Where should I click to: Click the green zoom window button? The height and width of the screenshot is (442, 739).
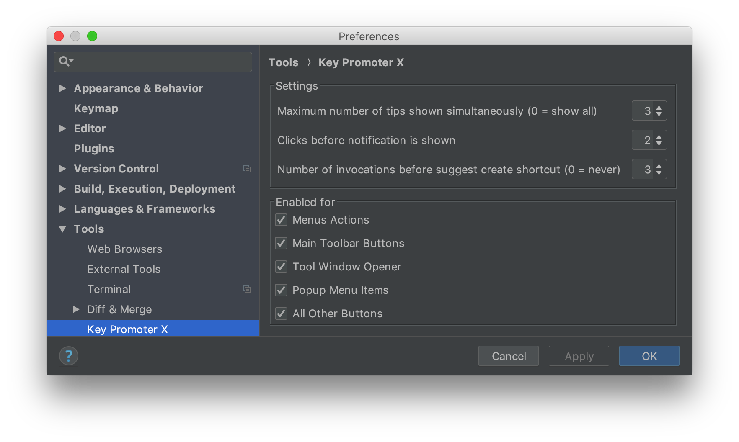coord(92,36)
